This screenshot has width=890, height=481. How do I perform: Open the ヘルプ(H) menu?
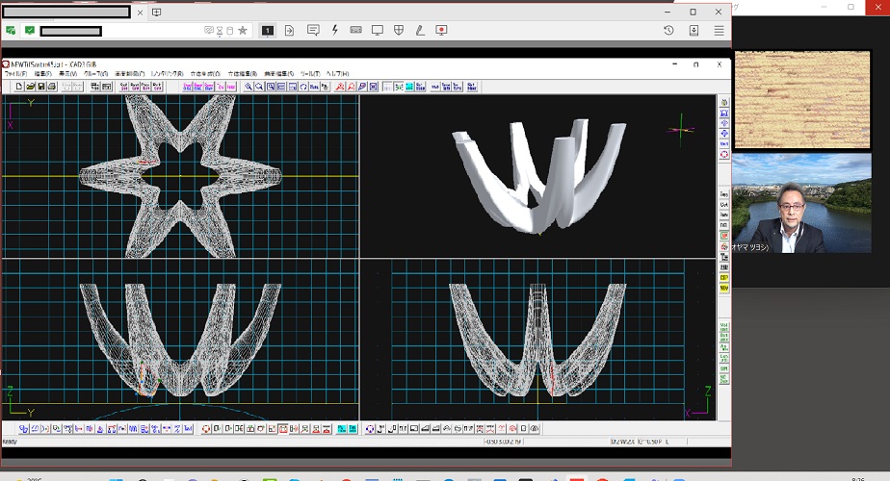pos(338,74)
